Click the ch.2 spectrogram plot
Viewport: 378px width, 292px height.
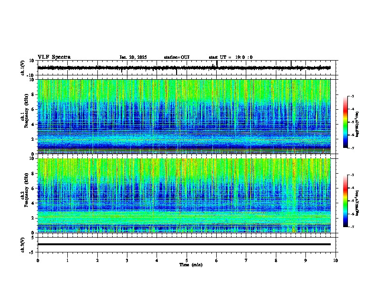184,196
